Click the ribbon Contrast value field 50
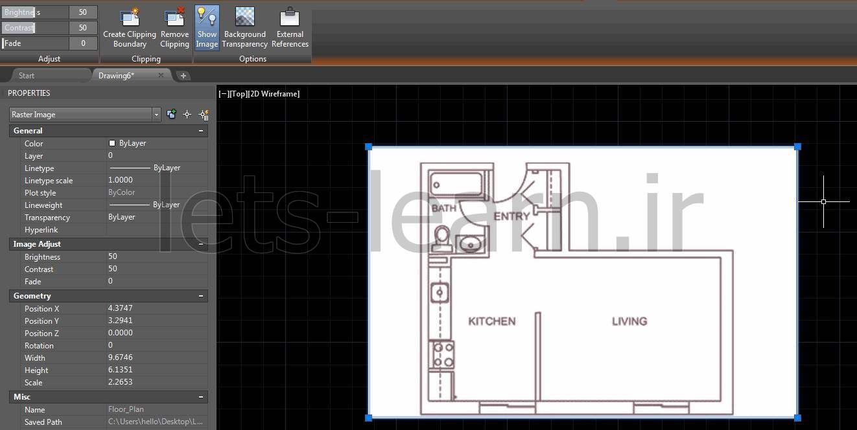This screenshot has height=430, width=857. coord(83,28)
